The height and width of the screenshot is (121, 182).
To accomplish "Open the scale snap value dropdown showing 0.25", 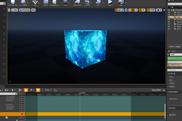I will click(x=152, y=10).
